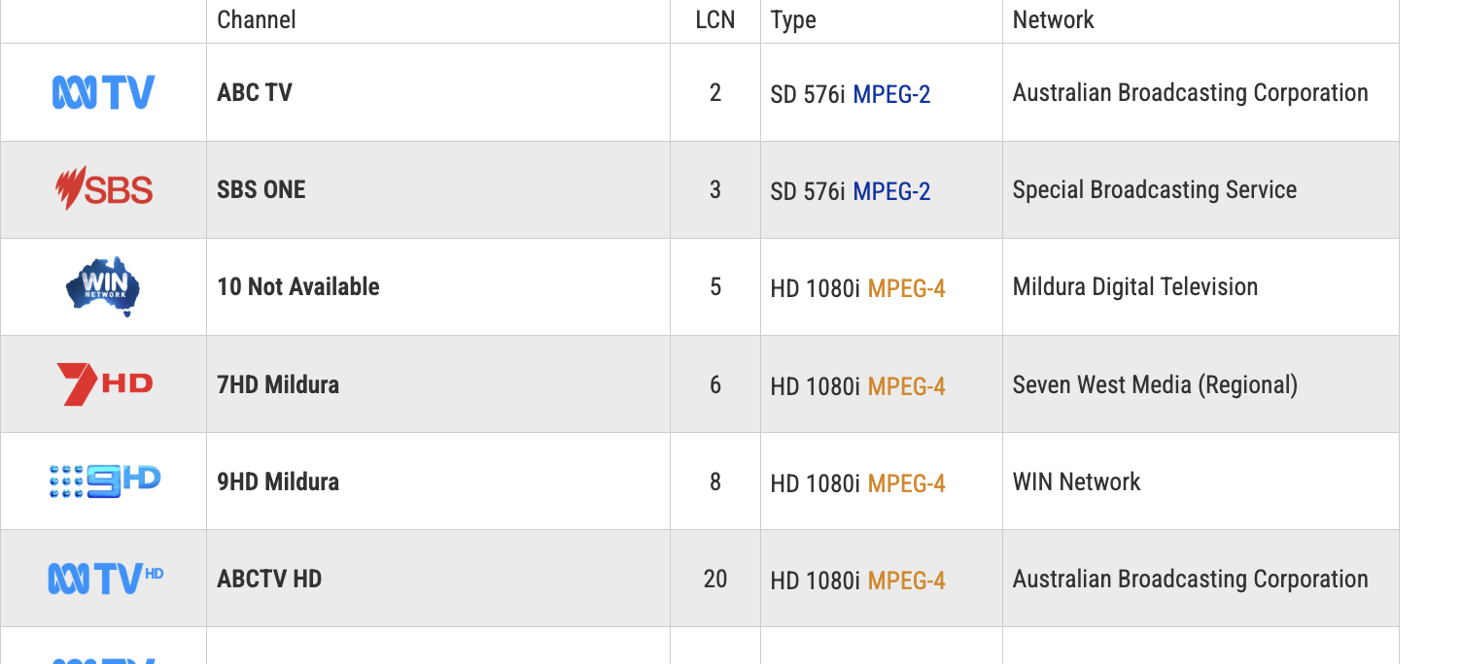This screenshot has height=664, width=1462.
Task: Click LCN number 5 for 10 Not Available
Action: click(715, 286)
